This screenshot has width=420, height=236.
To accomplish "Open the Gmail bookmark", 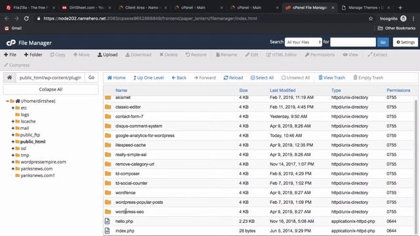I will (13, 28).
